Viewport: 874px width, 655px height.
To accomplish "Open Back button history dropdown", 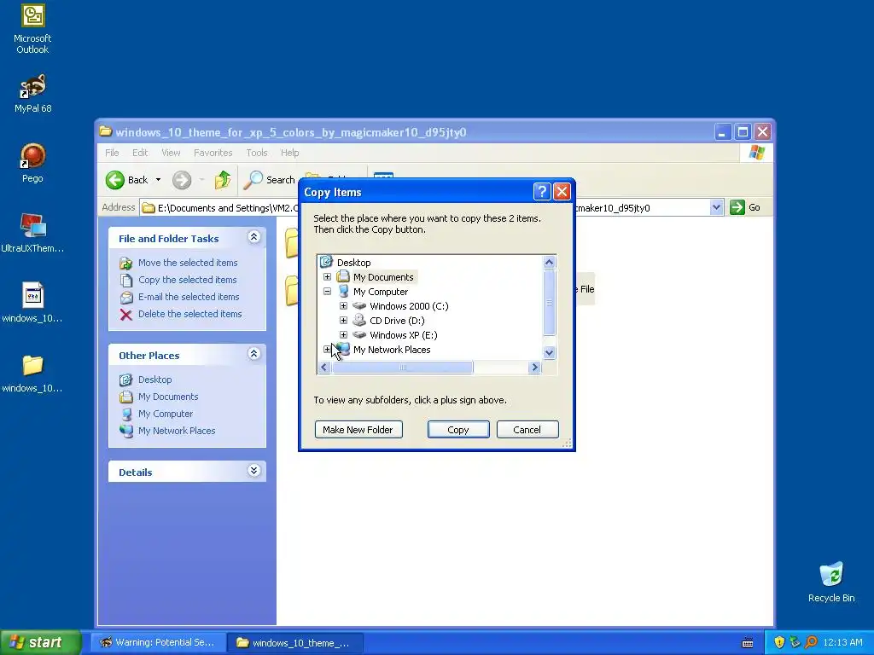I will (158, 180).
